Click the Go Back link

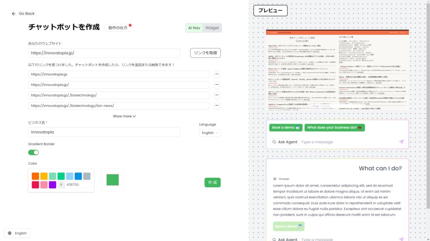23,14
